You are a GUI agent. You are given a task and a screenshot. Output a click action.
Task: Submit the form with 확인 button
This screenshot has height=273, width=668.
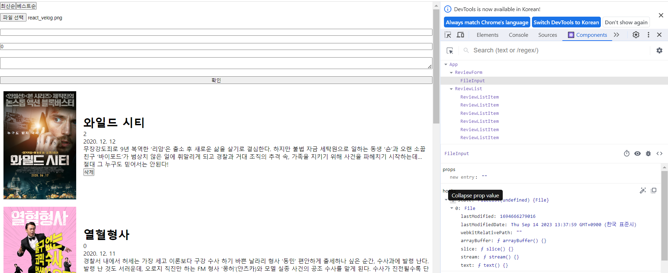(x=216, y=80)
